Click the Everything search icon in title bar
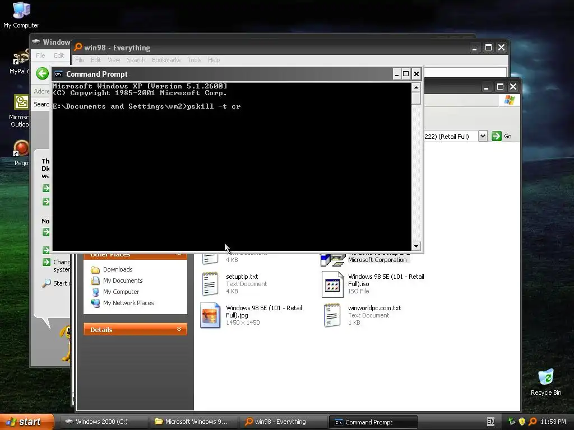The image size is (574, 430). click(x=78, y=47)
